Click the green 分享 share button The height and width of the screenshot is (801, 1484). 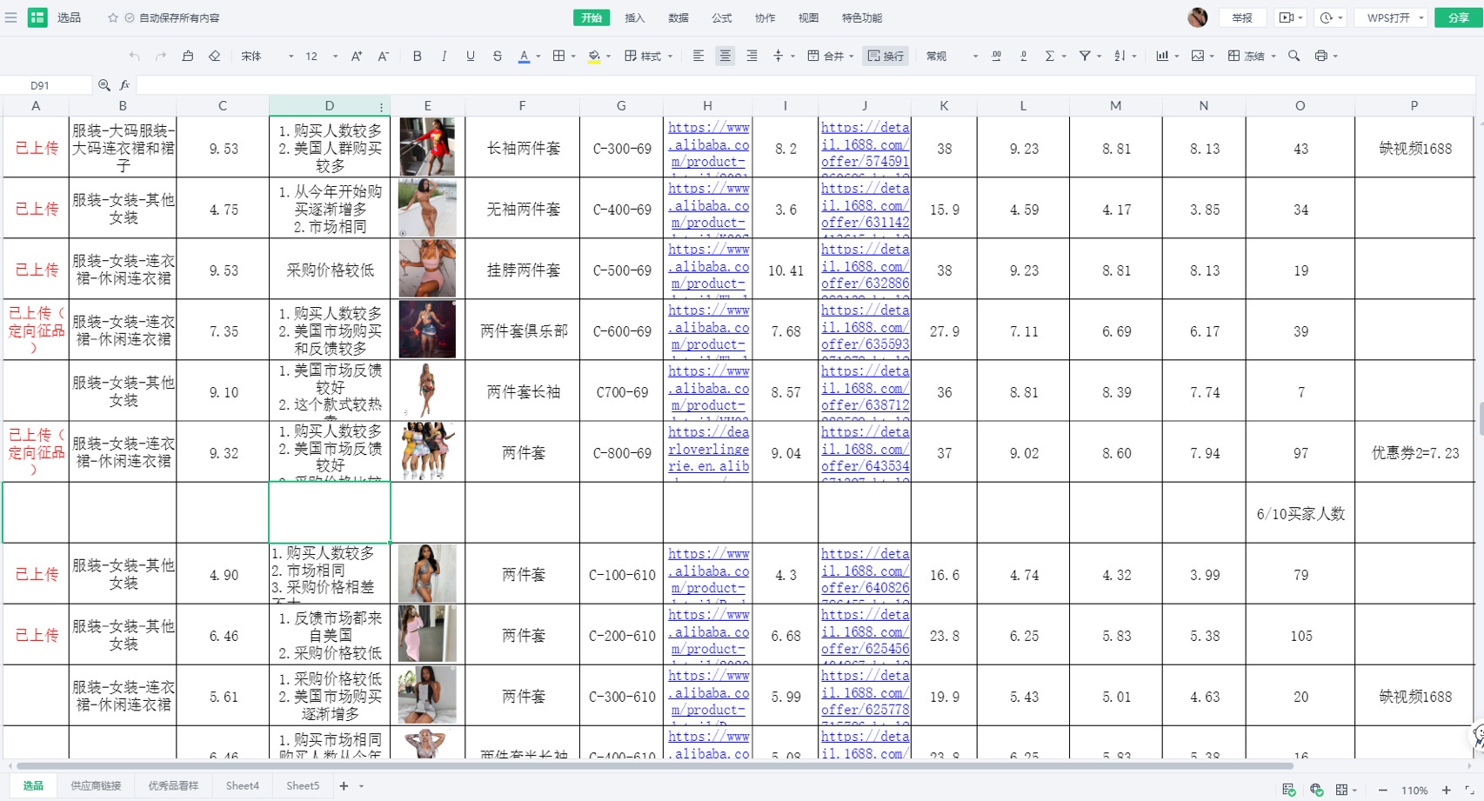[x=1458, y=17]
